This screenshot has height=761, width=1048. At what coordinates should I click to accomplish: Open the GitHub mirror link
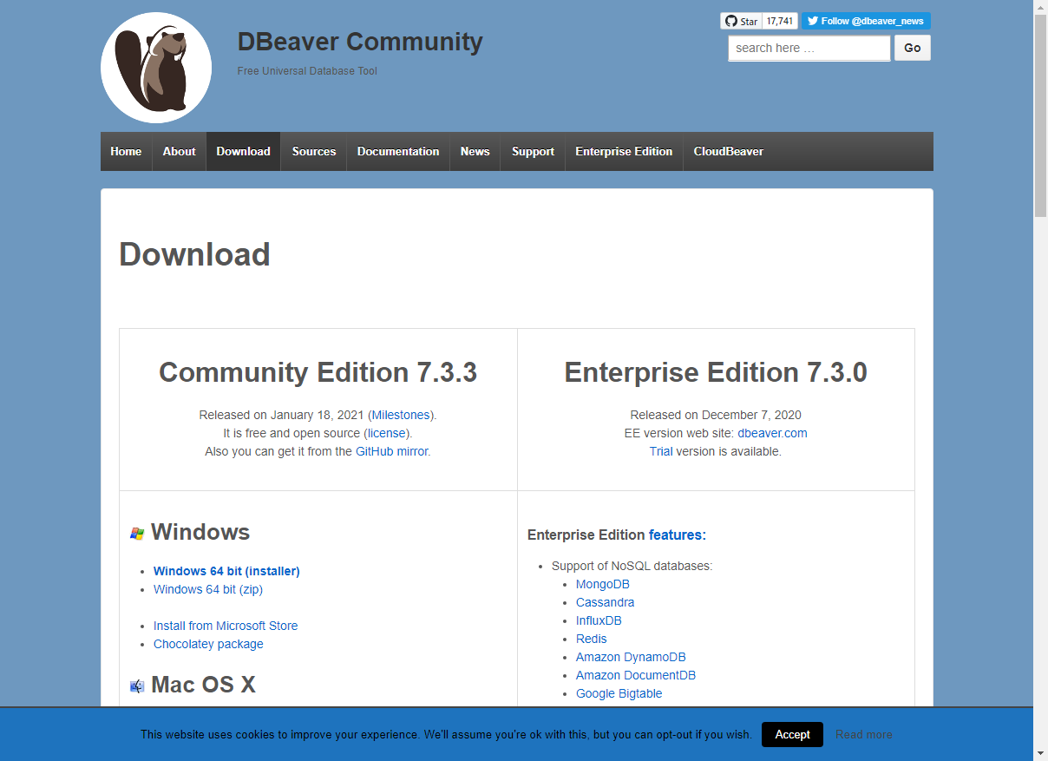(391, 451)
